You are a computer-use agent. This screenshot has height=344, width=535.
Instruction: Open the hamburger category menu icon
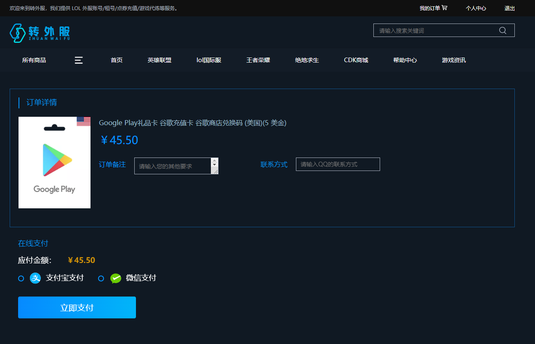click(79, 60)
